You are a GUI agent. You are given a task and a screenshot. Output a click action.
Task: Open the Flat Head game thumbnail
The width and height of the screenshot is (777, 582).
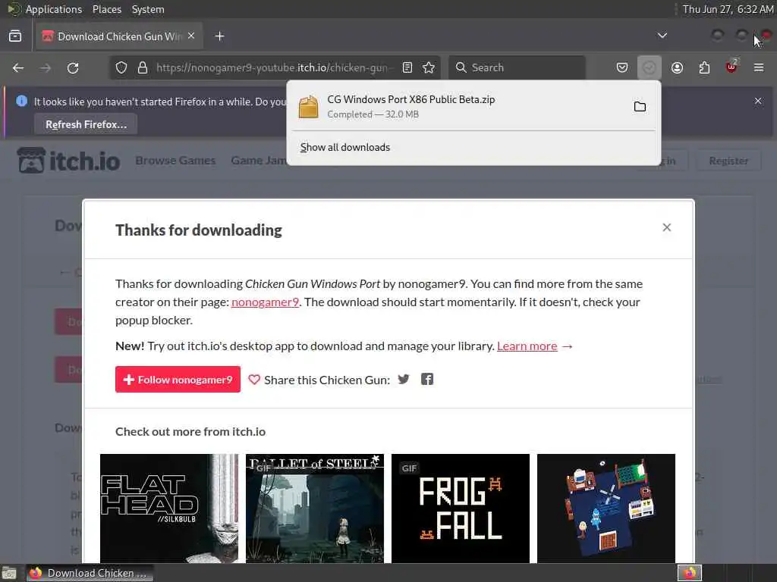pyautogui.click(x=169, y=508)
